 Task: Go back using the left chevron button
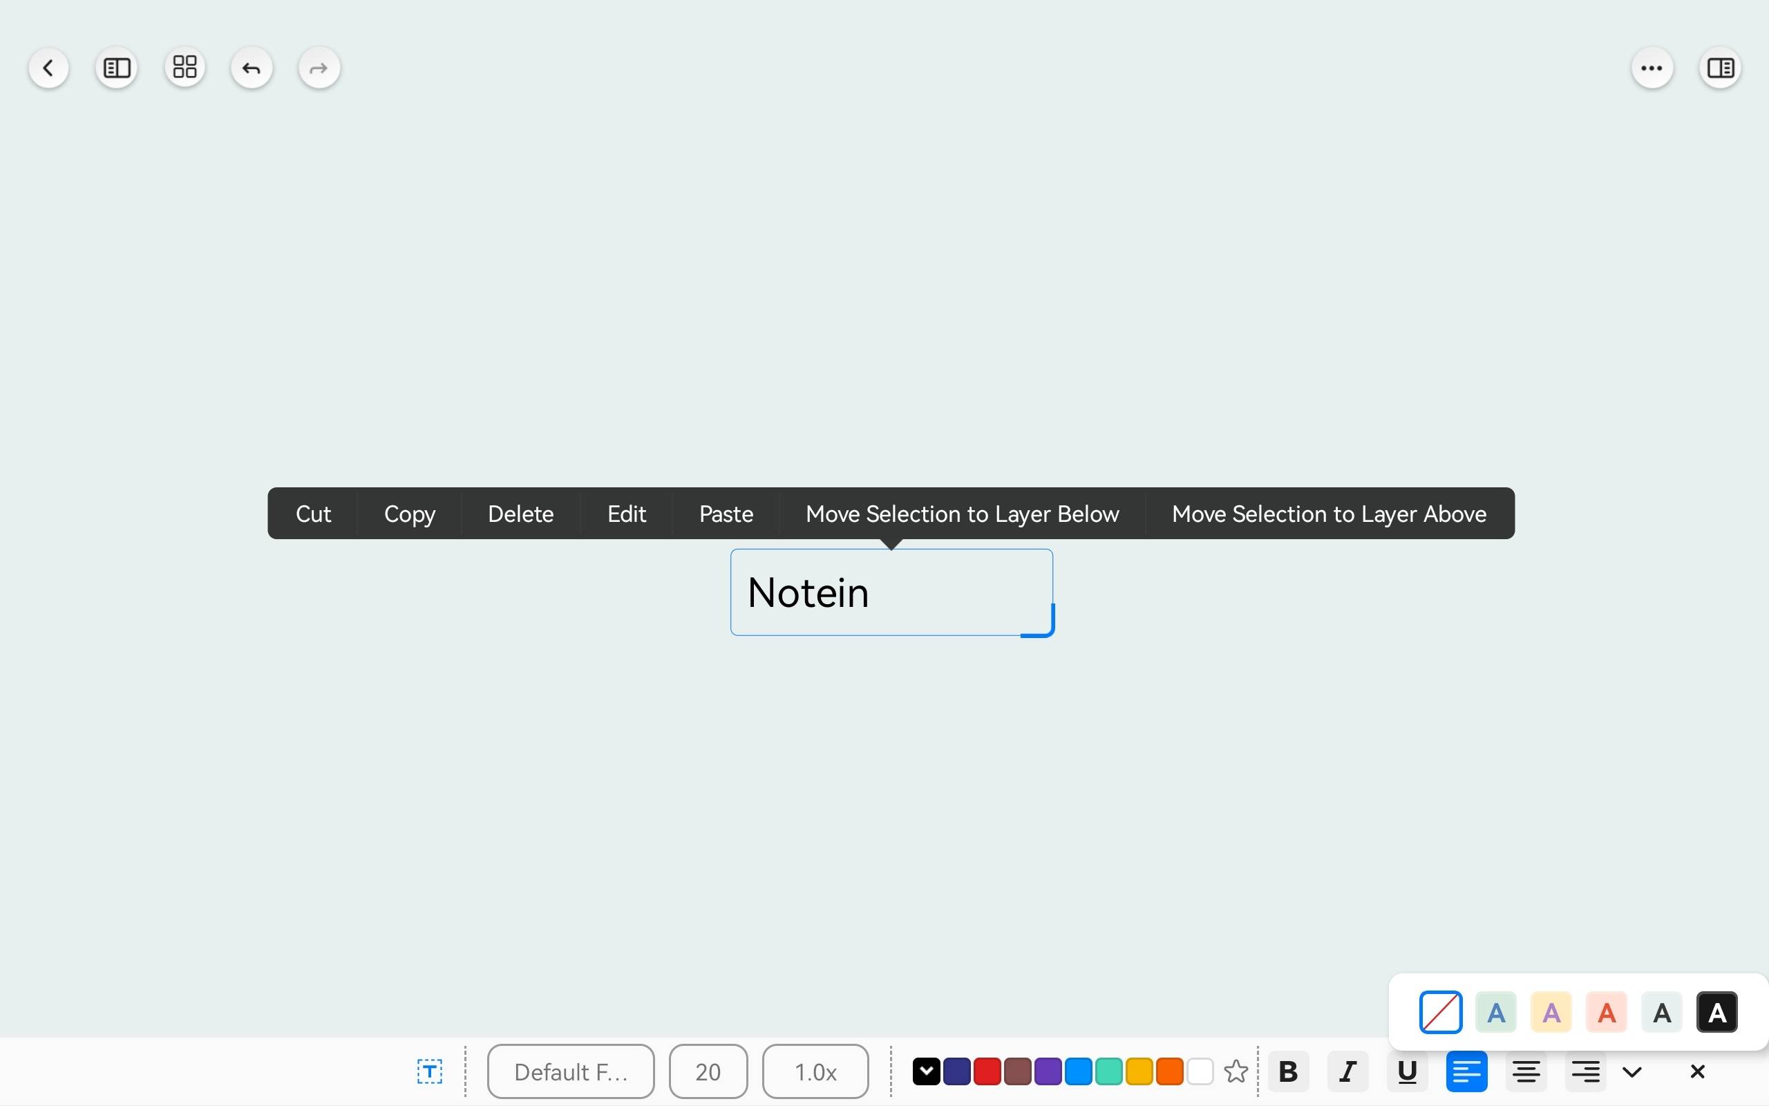[48, 68]
